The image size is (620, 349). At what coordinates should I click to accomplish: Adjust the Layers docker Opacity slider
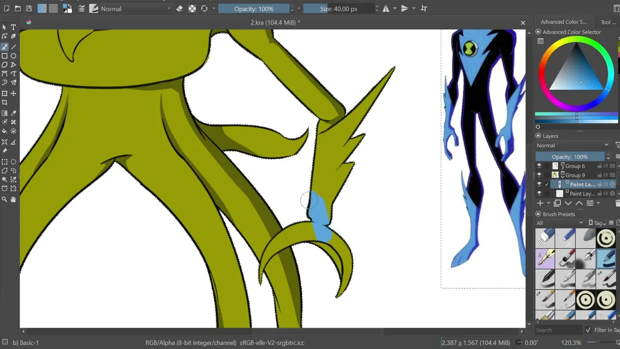(x=570, y=157)
